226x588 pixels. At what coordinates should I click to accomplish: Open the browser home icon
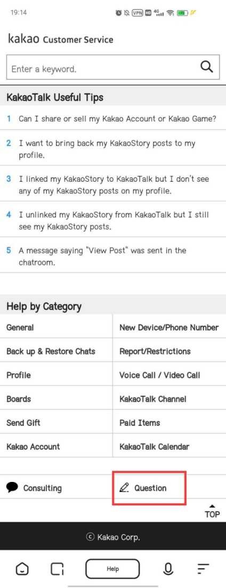point(22,569)
